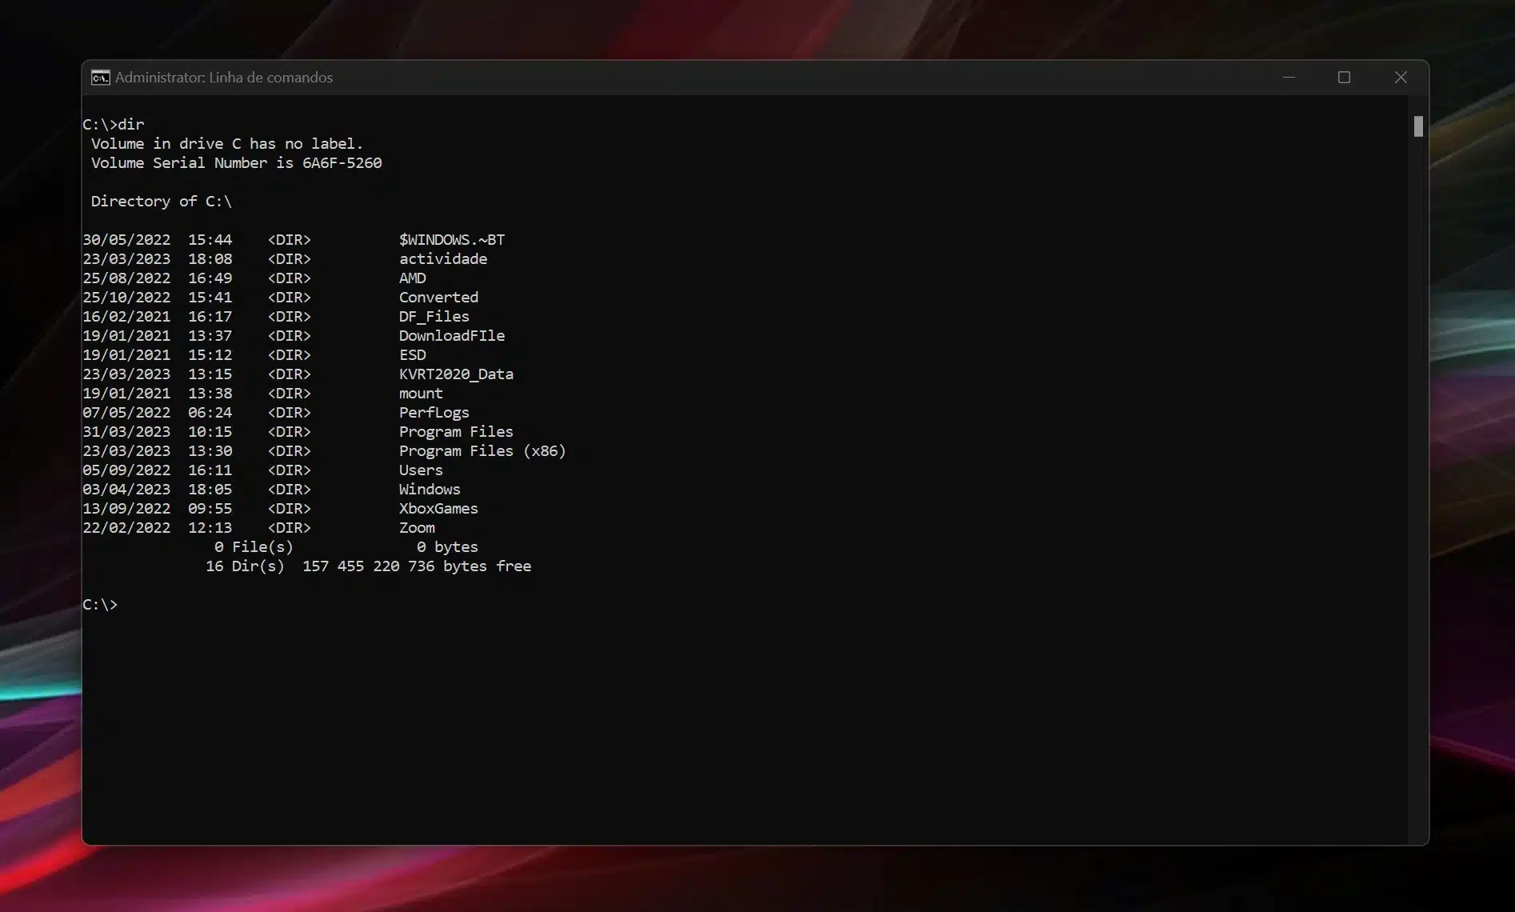Screen dimensions: 1515x912
Task: Click the $WINDOWS.~BT folder name
Action: (x=452, y=239)
